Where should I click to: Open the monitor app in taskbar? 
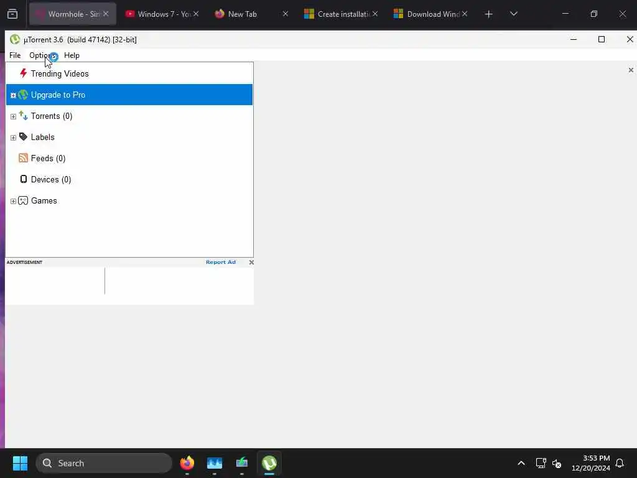click(242, 463)
